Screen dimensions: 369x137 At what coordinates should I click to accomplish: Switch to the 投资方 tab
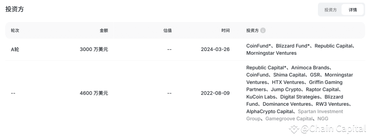[330, 10]
